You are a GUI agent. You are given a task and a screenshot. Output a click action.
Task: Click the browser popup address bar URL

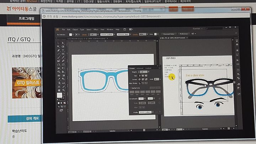tap(111, 16)
